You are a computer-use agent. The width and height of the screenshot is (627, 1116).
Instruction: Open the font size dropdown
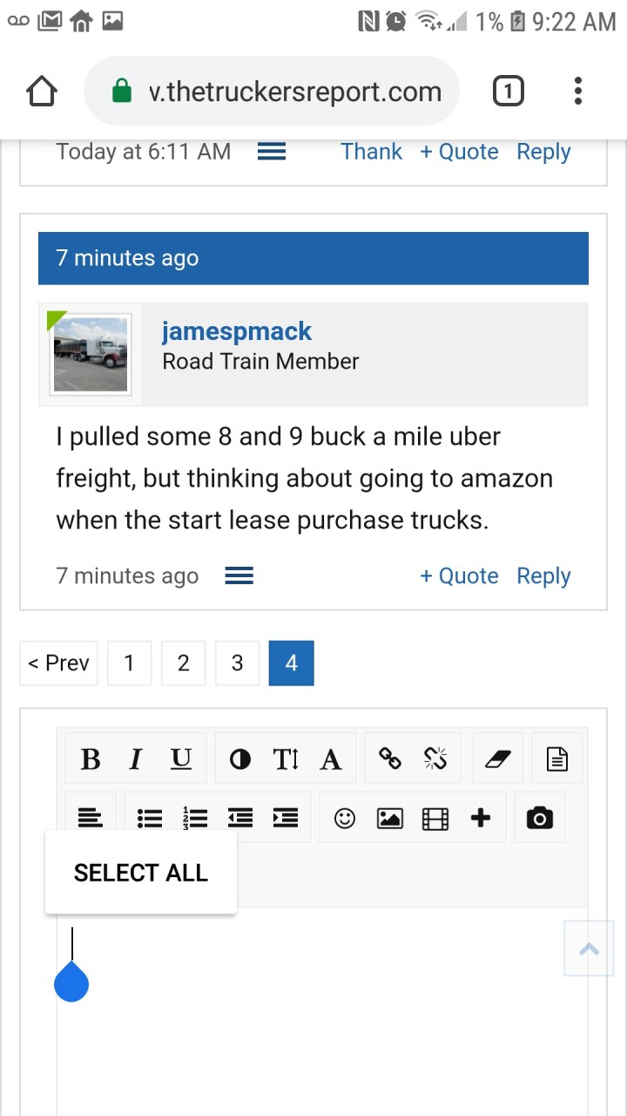tap(286, 759)
